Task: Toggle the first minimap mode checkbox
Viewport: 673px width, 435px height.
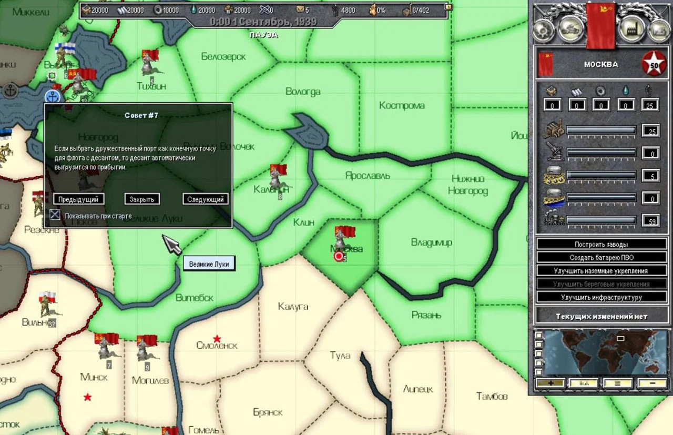Action: click(538, 335)
